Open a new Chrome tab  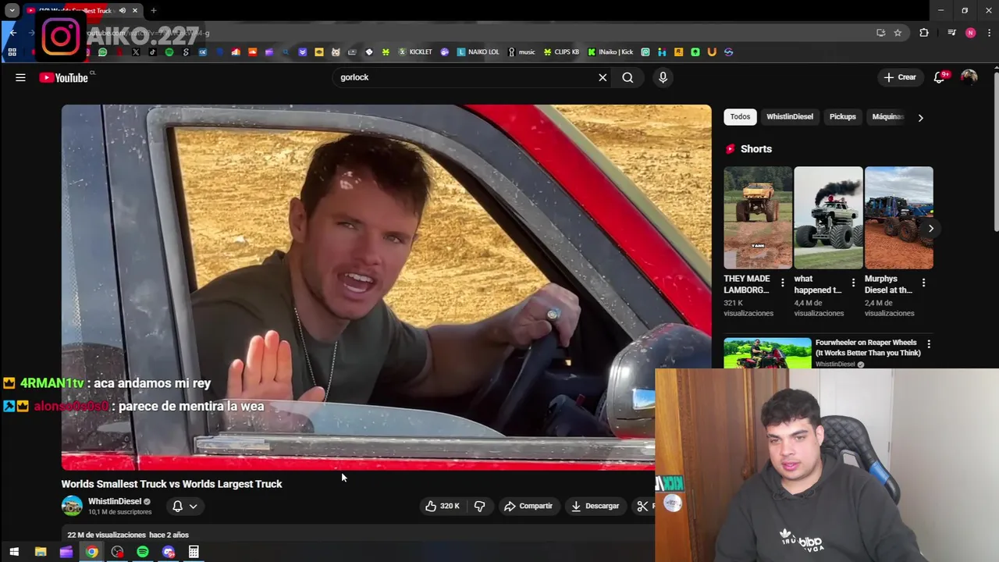pos(154,10)
